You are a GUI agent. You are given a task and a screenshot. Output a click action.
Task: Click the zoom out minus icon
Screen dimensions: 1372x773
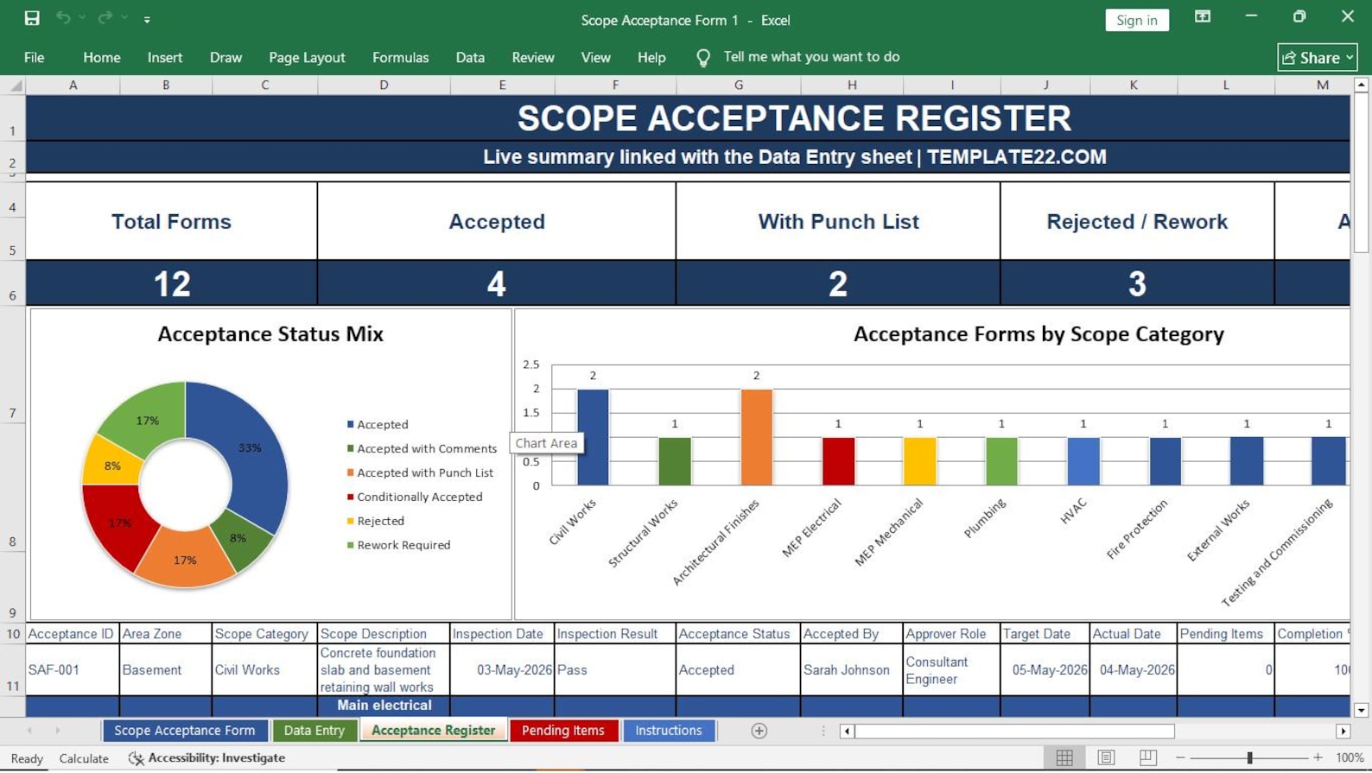click(x=1180, y=757)
